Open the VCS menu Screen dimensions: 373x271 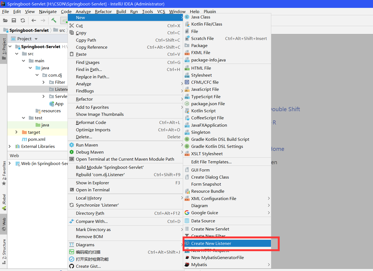click(161, 11)
